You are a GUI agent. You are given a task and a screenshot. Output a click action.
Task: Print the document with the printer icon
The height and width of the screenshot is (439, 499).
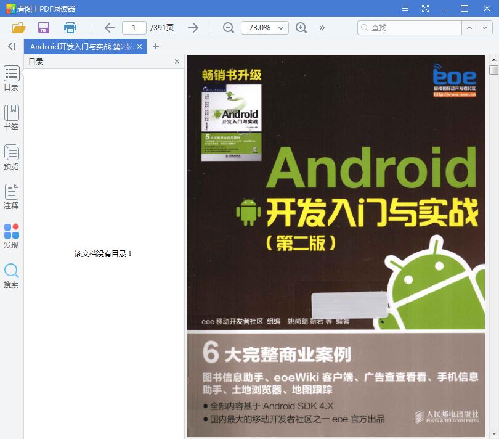point(70,28)
